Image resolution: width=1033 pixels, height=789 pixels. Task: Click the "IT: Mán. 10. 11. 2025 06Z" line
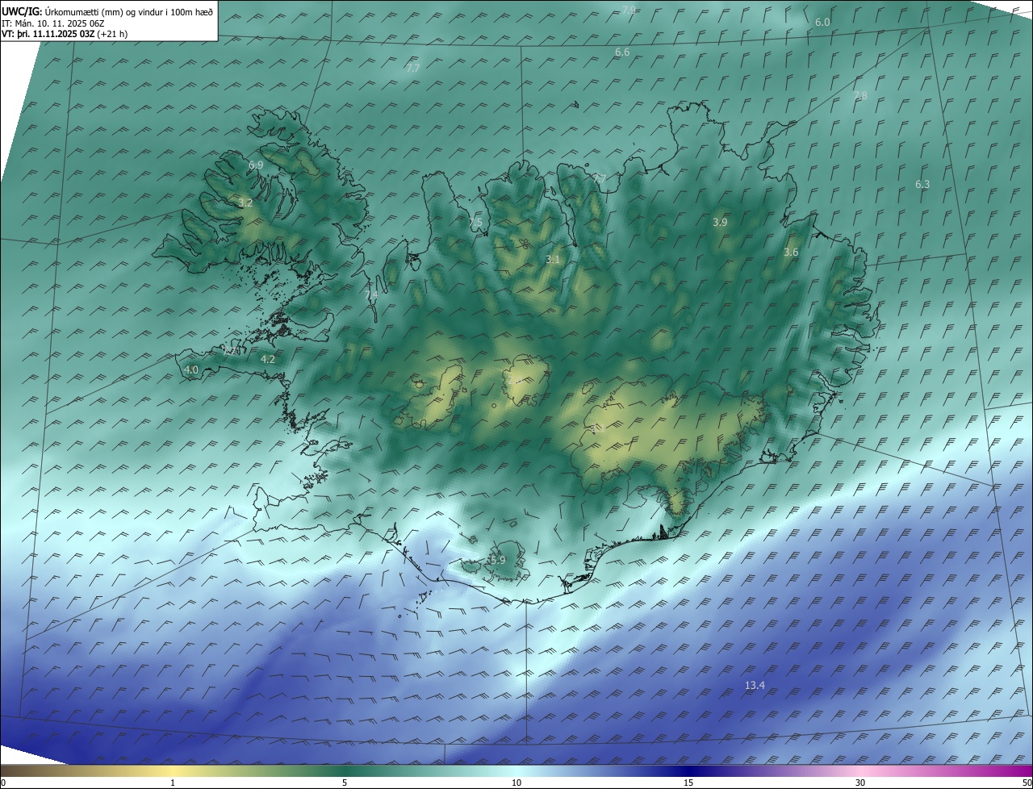[x=52, y=23]
